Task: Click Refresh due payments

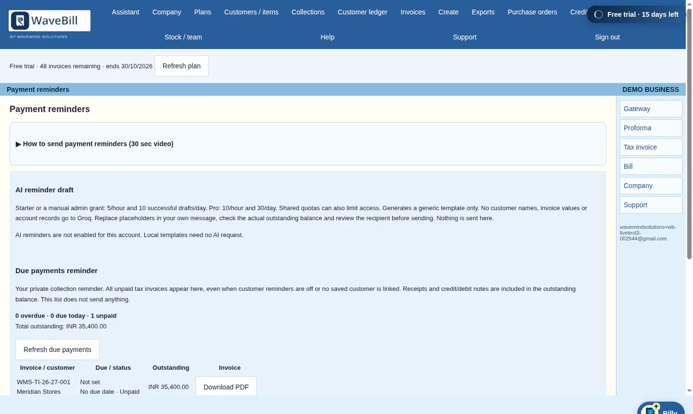Action: coord(57,350)
